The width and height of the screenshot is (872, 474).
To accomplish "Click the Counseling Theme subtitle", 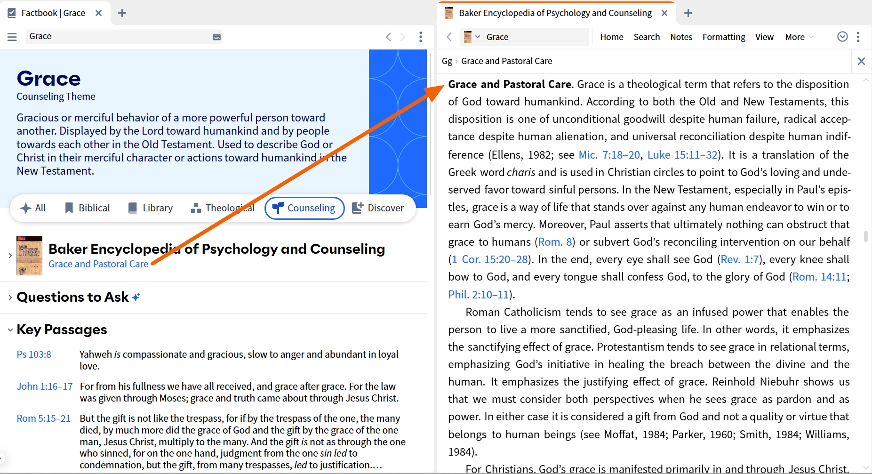I will [x=56, y=96].
